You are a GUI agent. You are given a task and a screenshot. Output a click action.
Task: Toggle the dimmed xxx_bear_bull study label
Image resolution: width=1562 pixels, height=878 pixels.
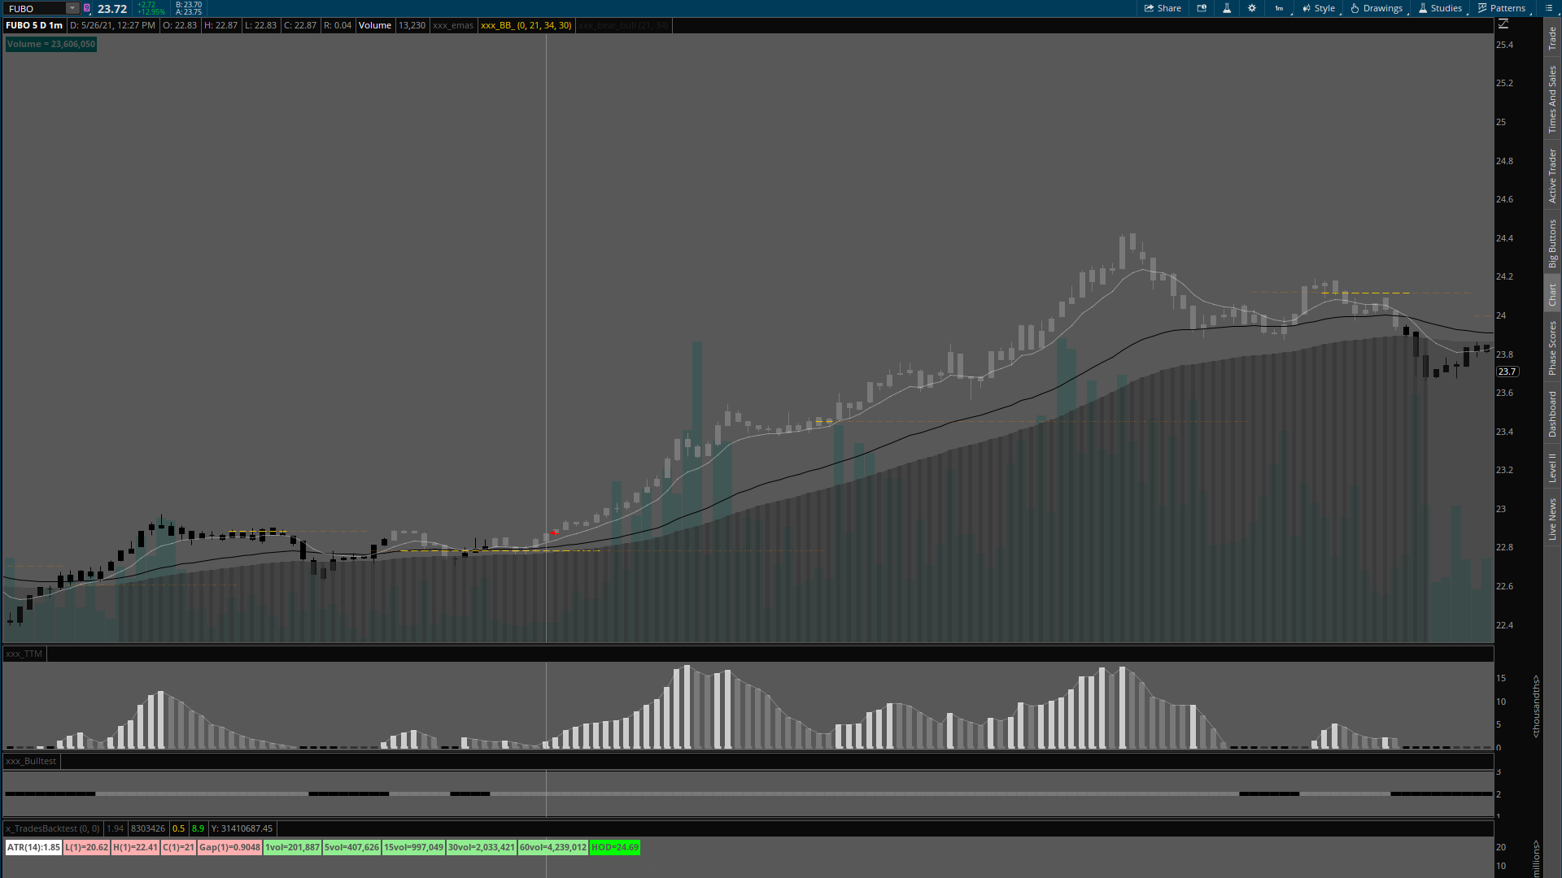pyautogui.click(x=623, y=25)
